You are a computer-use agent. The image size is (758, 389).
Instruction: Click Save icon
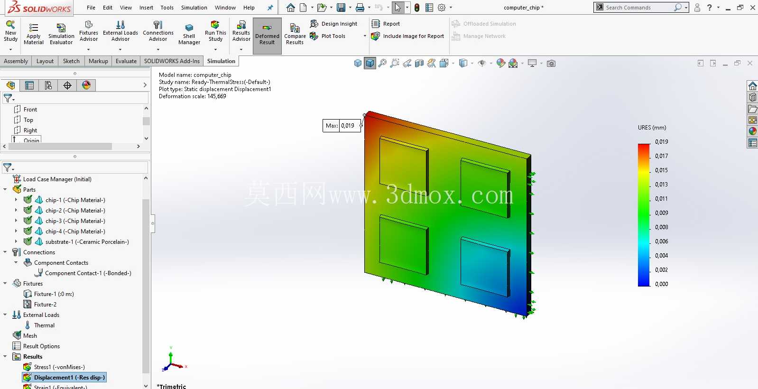(x=341, y=8)
